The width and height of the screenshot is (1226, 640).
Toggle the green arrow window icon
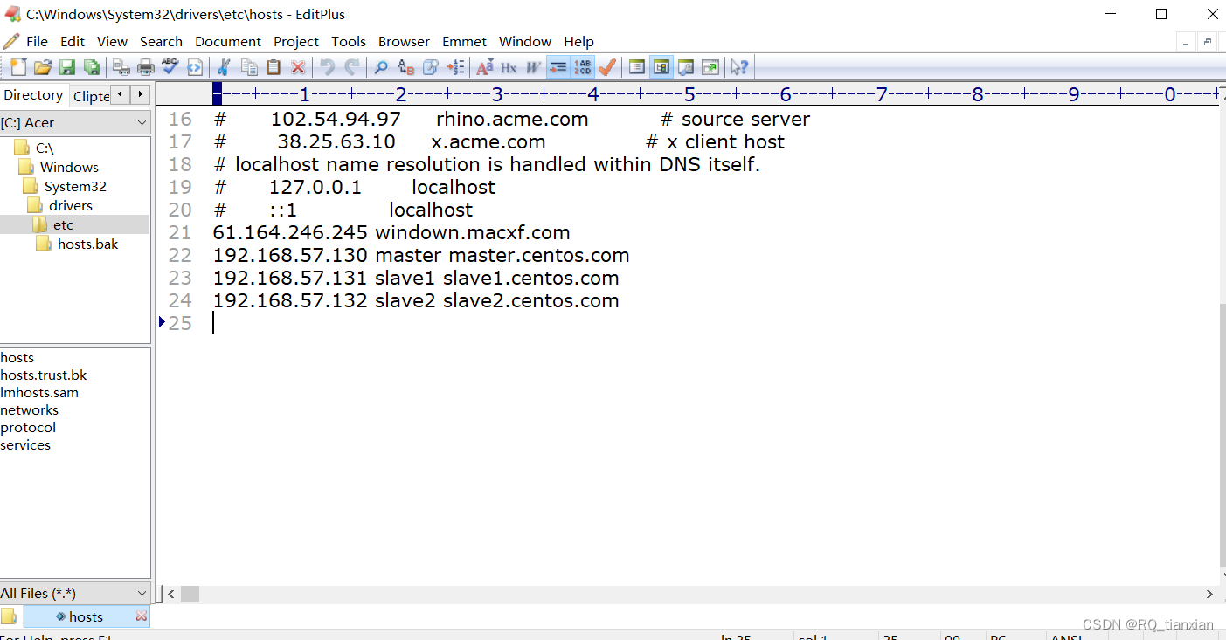[710, 67]
